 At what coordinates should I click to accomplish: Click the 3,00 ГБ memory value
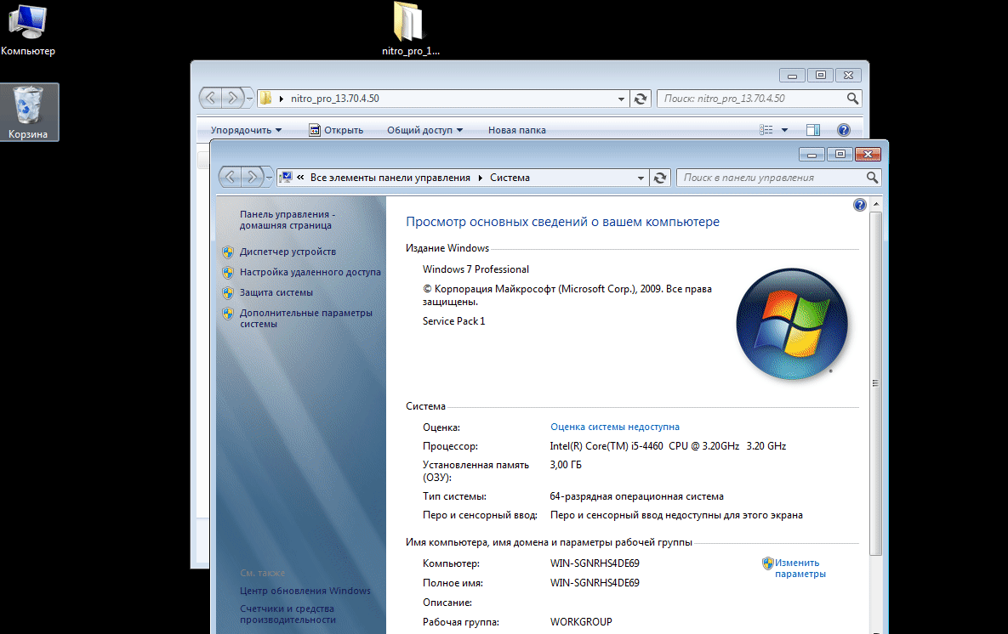(x=566, y=464)
